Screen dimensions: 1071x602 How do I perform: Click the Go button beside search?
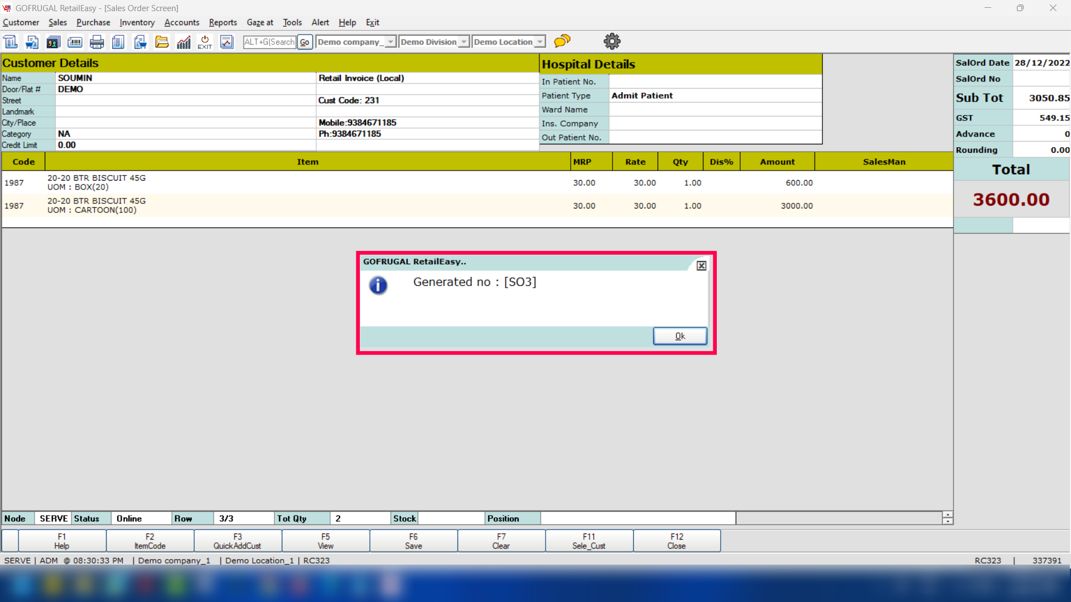[305, 42]
